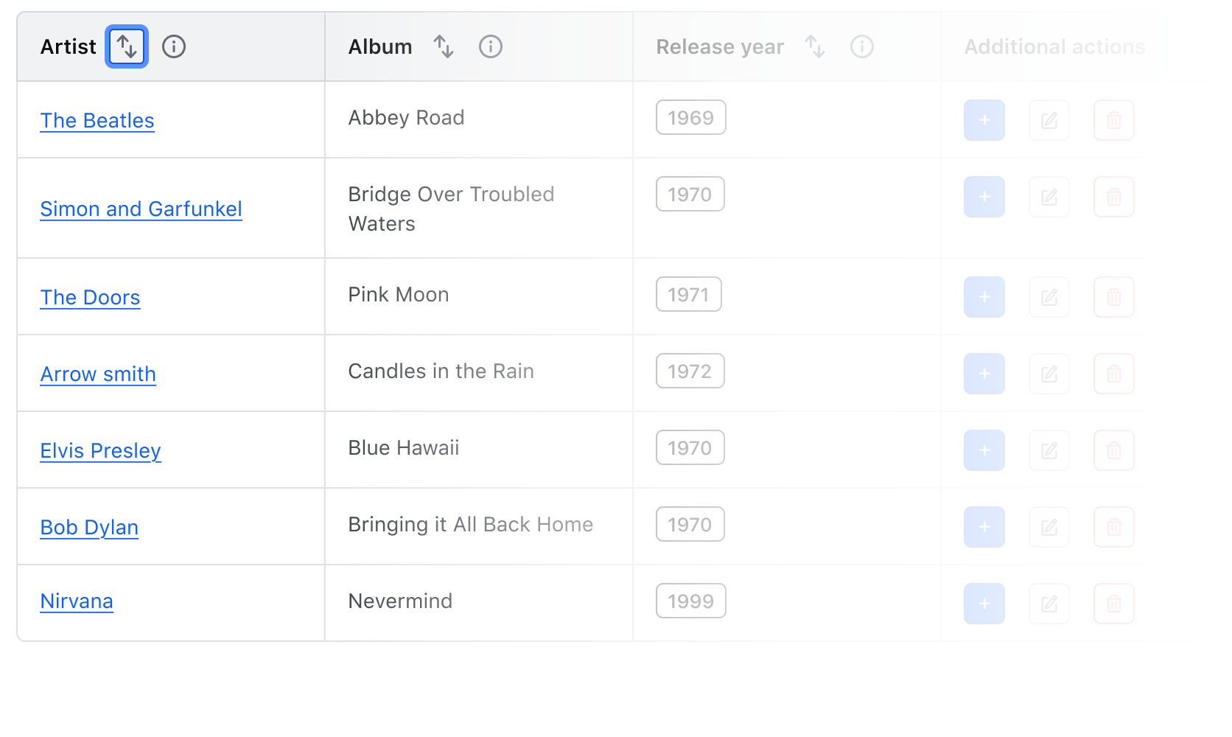Delete the Abbey Road row
Screen dimensions: 1232x737
coord(1114,120)
